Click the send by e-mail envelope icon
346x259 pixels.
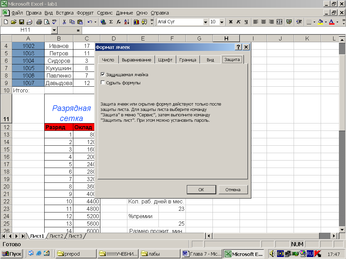click(29, 22)
